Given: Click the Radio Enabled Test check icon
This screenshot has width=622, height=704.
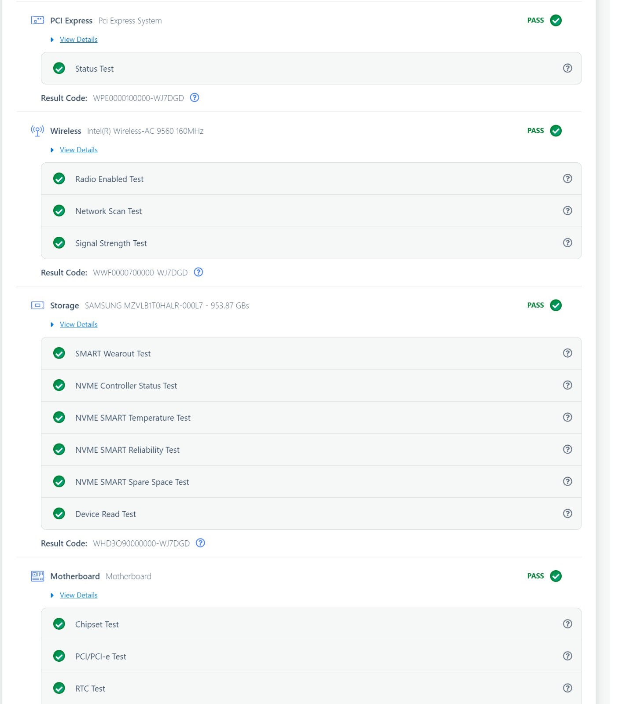Looking at the screenshot, I should pos(59,179).
